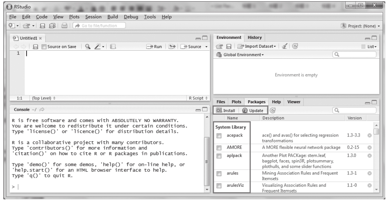Check the arulesViz package checkbox
The height and width of the screenshot is (201, 389).
click(x=219, y=185)
